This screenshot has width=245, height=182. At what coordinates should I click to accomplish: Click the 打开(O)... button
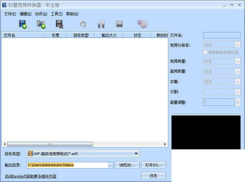click(x=154, y=165)
